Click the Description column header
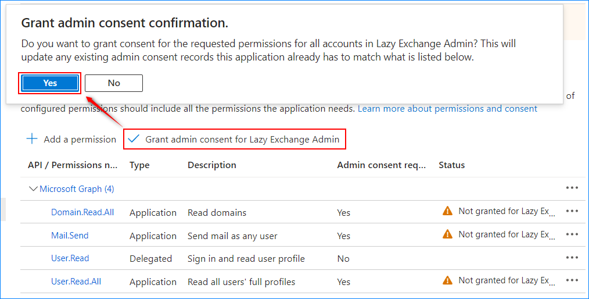The height and width of the screenshot is (299, 589). pos(212,165)
